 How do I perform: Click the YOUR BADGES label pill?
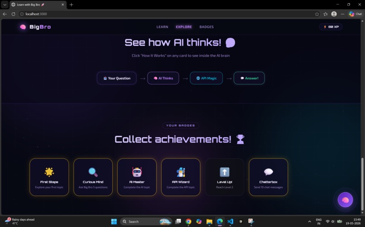pos(181,125)
